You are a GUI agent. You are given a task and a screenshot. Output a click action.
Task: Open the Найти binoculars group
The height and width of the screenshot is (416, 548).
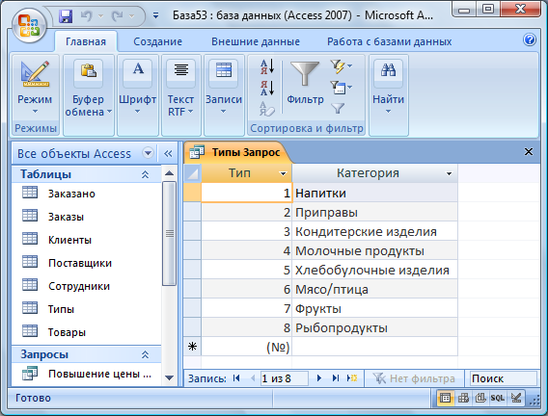click(388, 94)
